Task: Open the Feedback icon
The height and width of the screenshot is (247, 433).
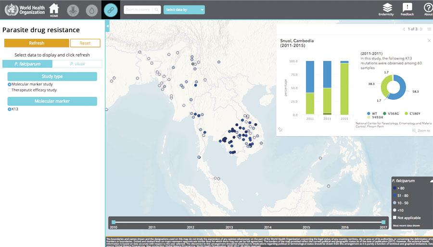Action: (x=407, y=10)
